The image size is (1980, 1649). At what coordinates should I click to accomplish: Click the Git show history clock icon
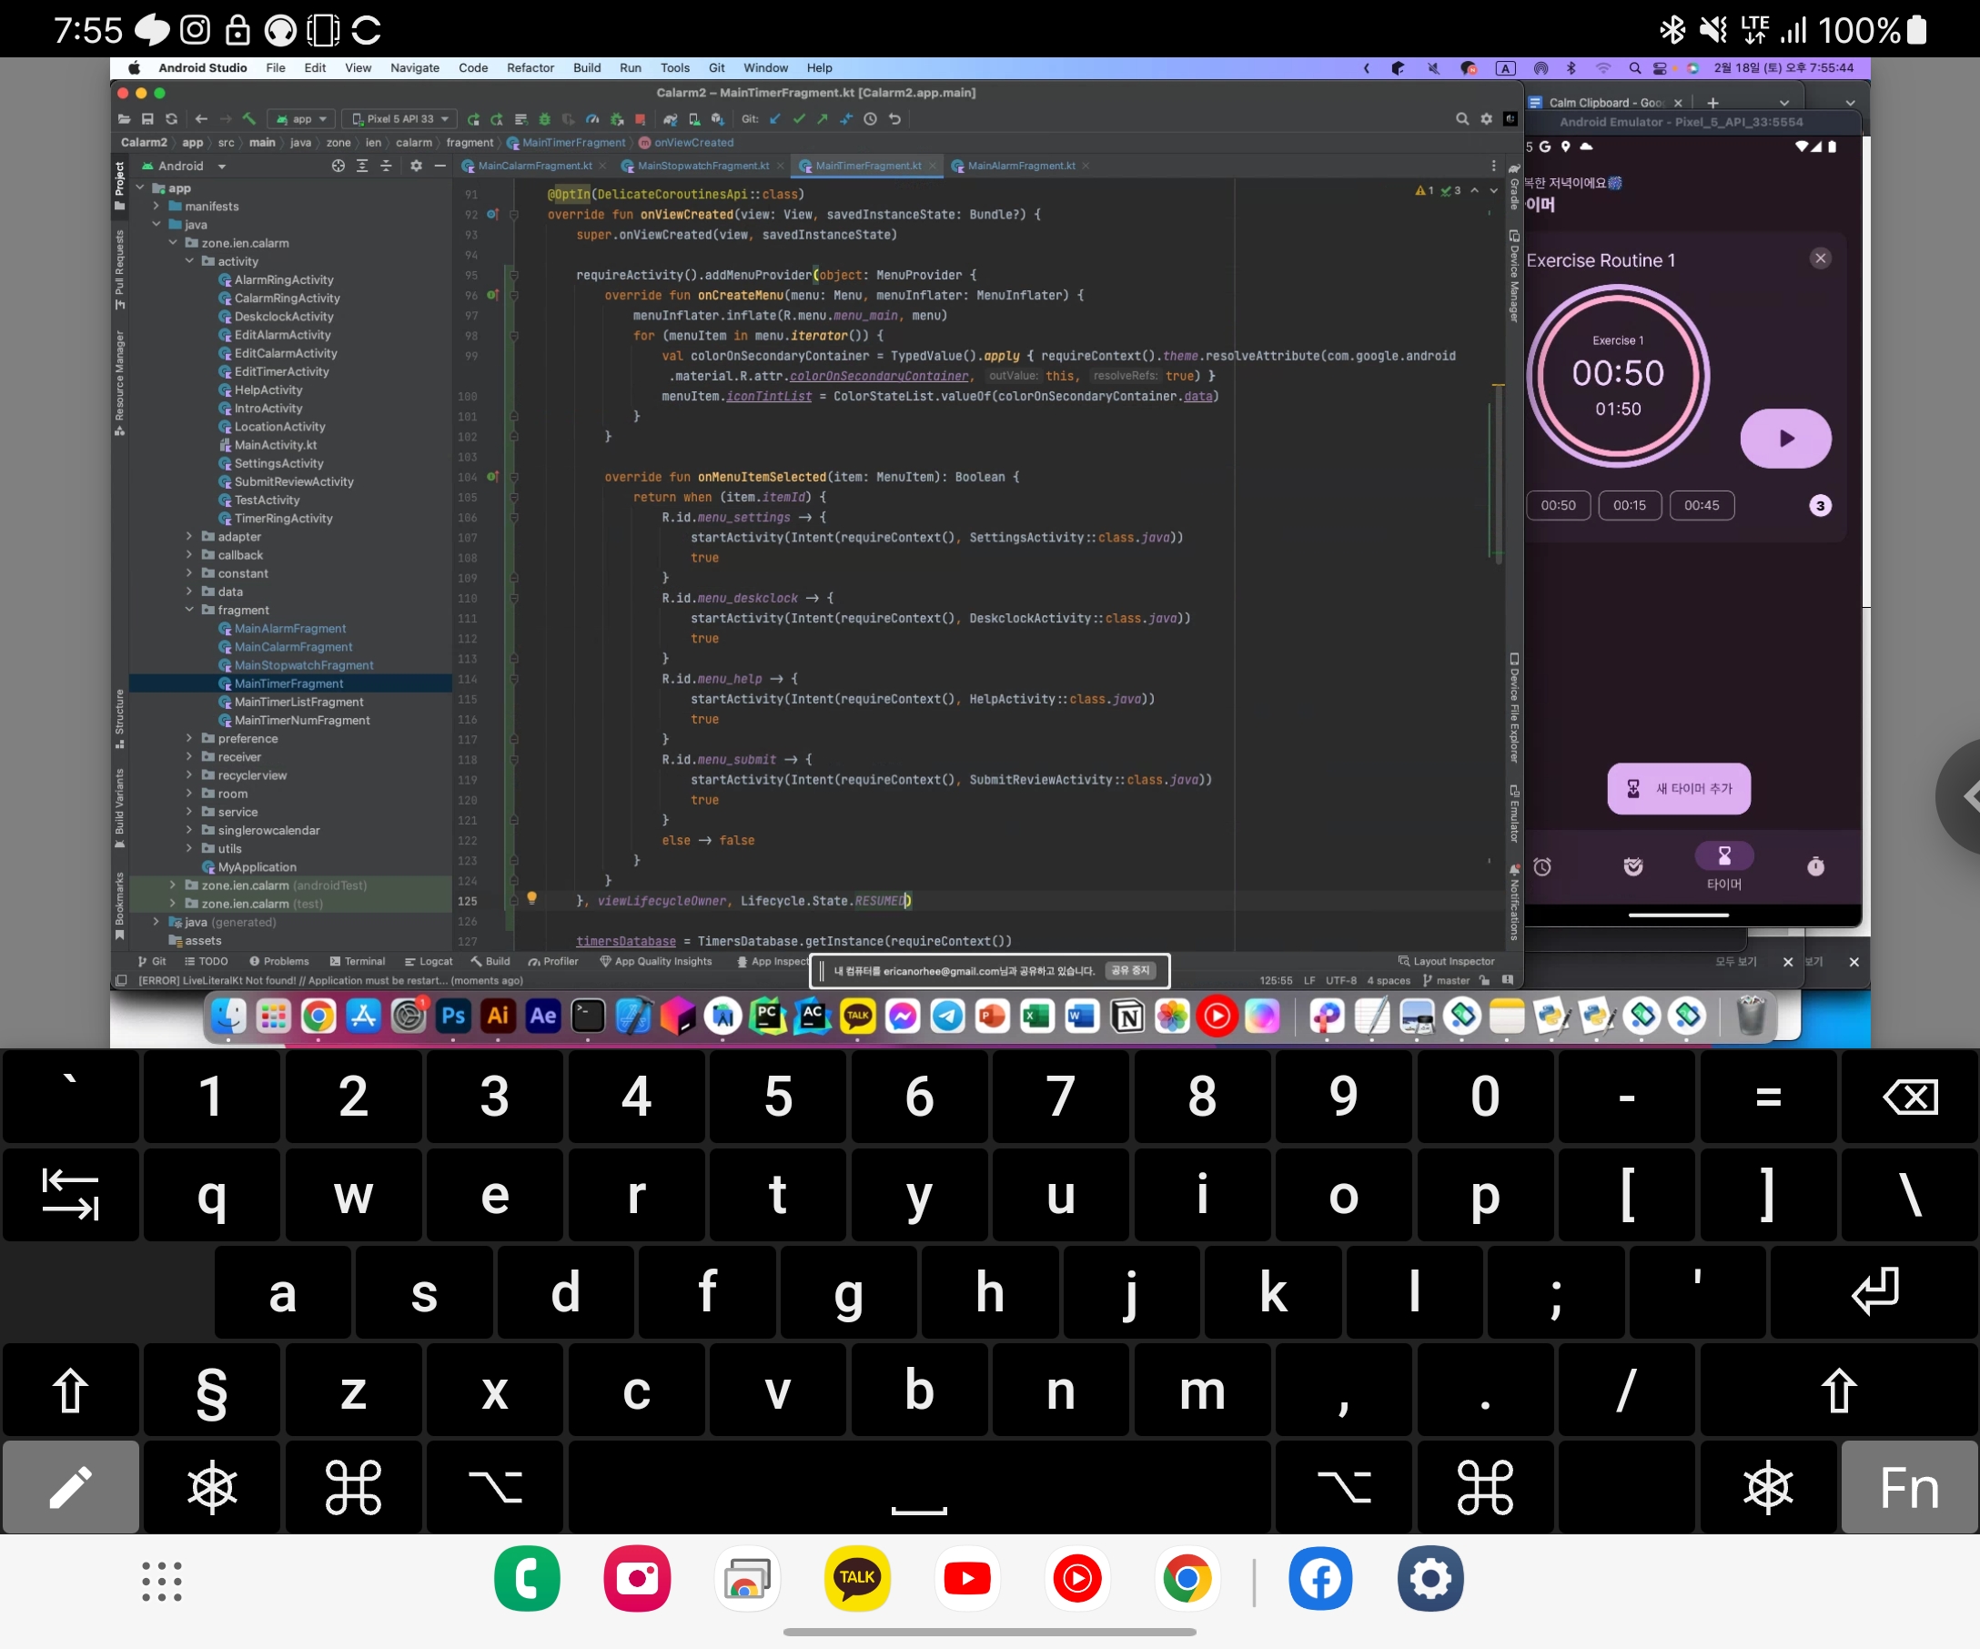(870, 119)
